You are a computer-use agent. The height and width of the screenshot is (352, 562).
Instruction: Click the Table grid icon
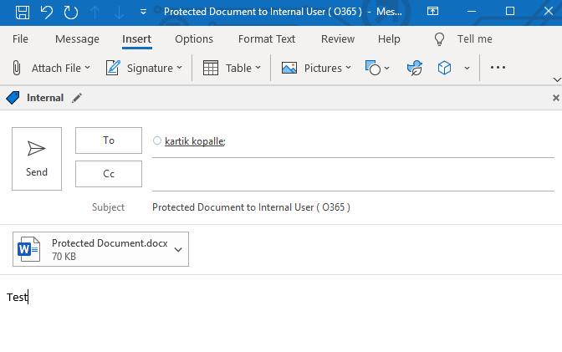[211, 68]
